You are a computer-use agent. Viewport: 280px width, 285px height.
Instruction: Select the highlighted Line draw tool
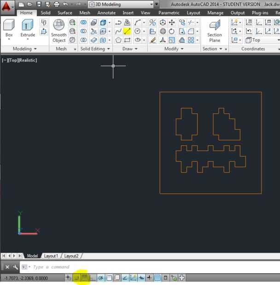(127, 31)
